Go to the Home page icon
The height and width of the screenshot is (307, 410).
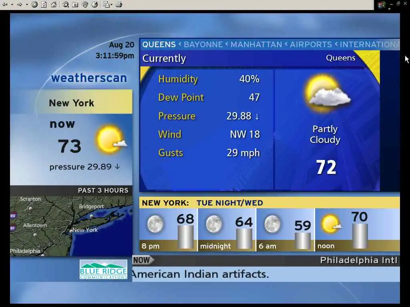[x=54, y=4]
